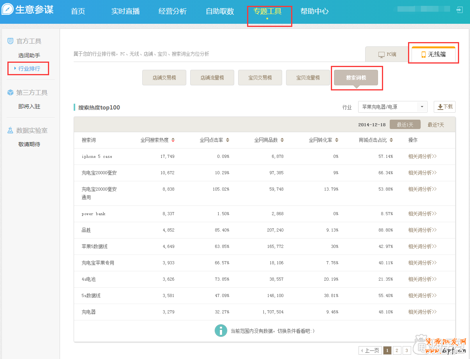The width and height of the screenshot is (470, 359).
Task: Expand 行业排行 in left sidebar
Action: coord(29,69)
